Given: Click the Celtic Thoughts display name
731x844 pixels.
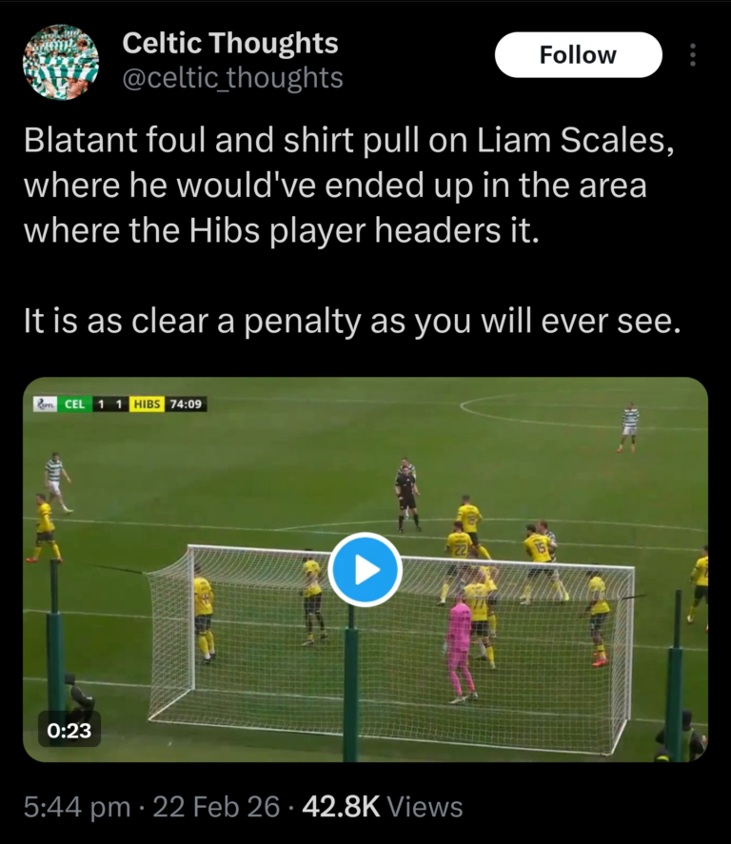Looking at the screenshot, I should 230,43.
